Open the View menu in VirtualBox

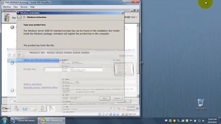(16, 7)
